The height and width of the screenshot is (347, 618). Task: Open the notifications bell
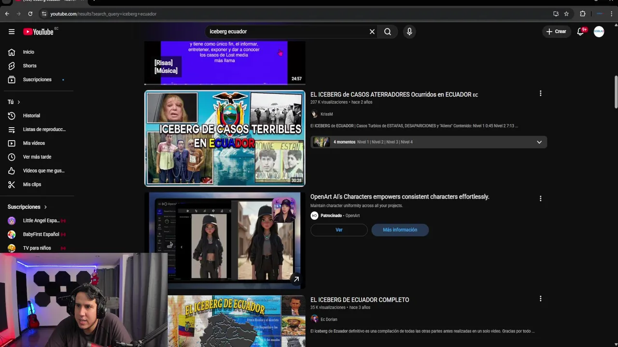point(581,32)
